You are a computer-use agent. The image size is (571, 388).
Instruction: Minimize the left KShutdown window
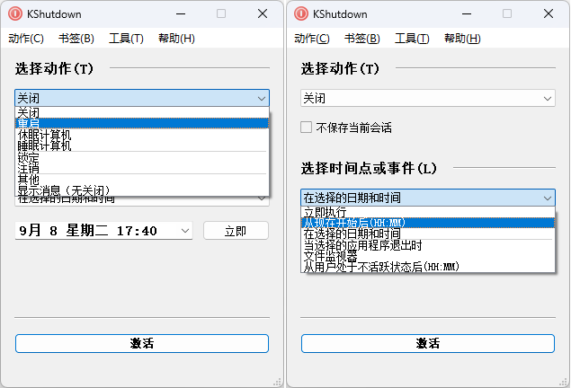coord(181,13)
